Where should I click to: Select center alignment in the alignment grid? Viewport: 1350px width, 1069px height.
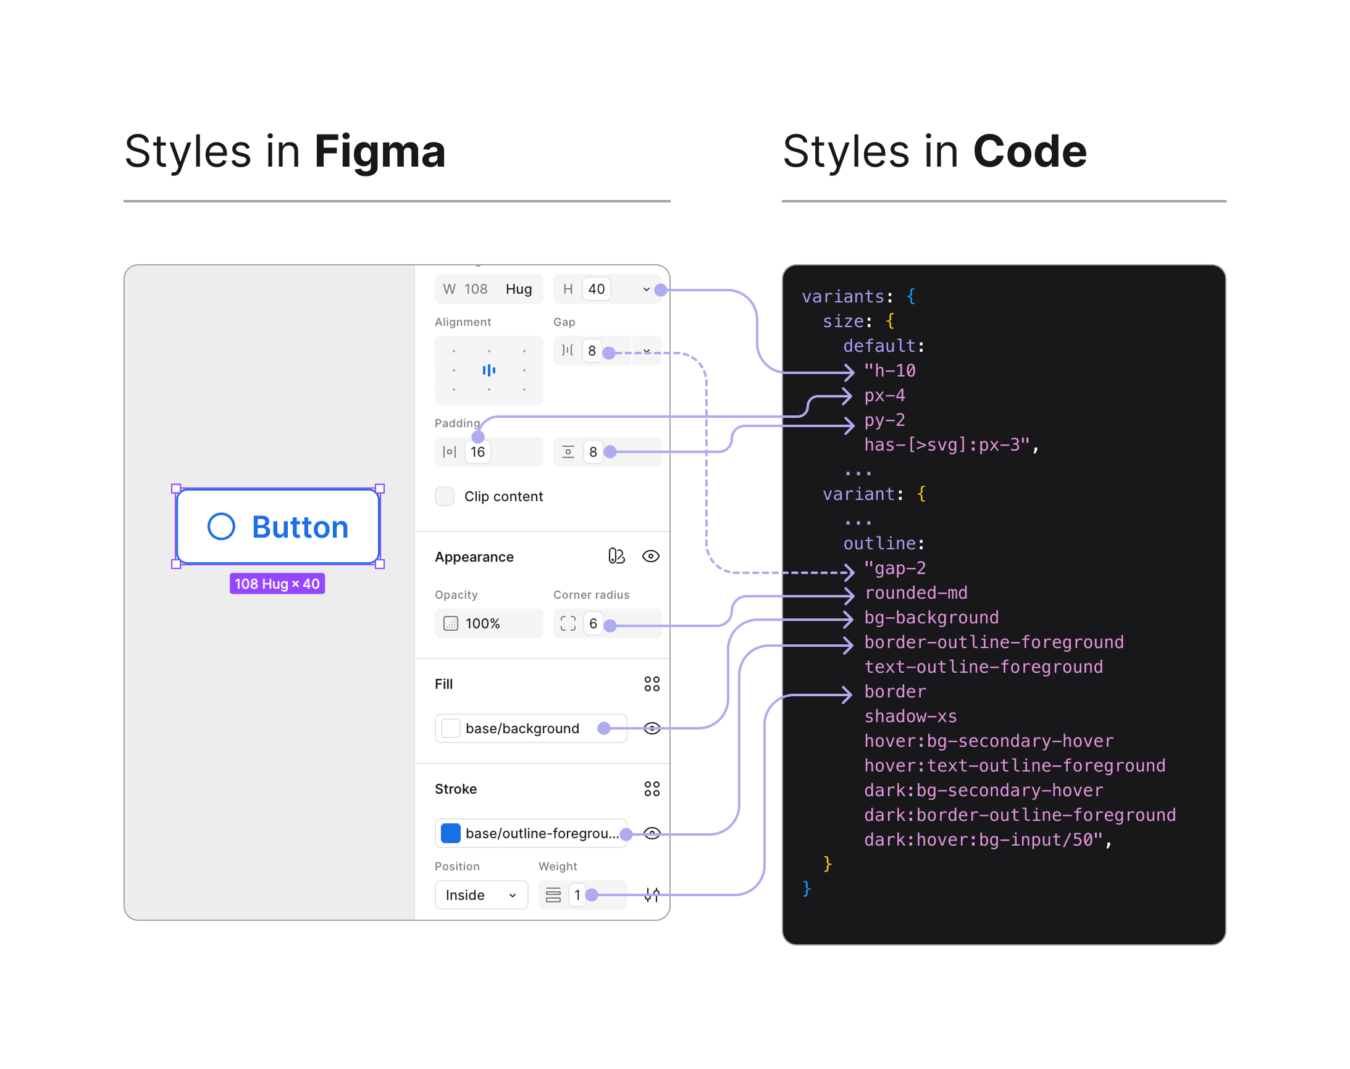point(489,370)
